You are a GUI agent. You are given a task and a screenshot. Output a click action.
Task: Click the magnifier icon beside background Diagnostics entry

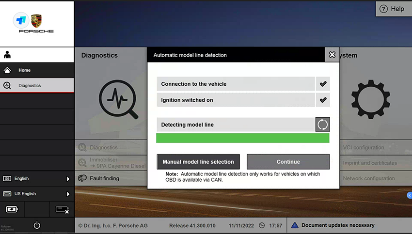click(x=82, y=147)
